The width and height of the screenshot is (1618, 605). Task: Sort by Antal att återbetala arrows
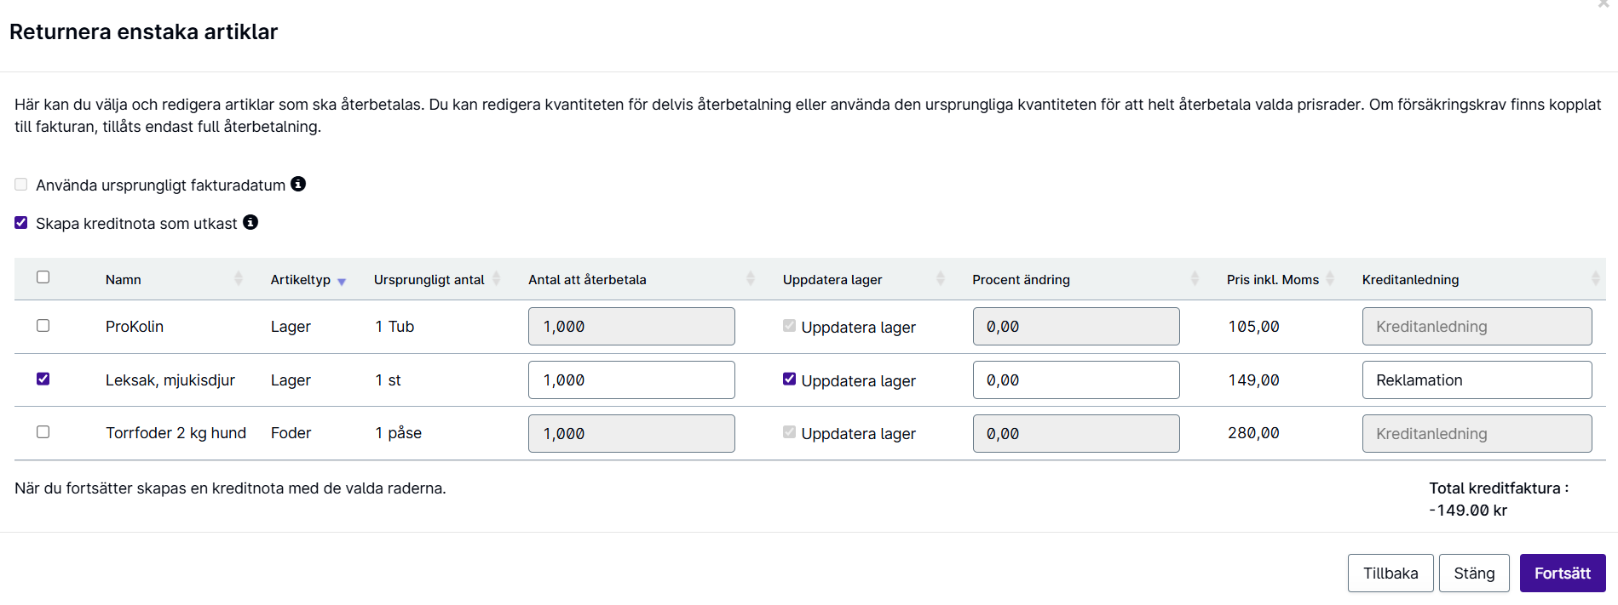pyautogui.click(x=751, y=278)
